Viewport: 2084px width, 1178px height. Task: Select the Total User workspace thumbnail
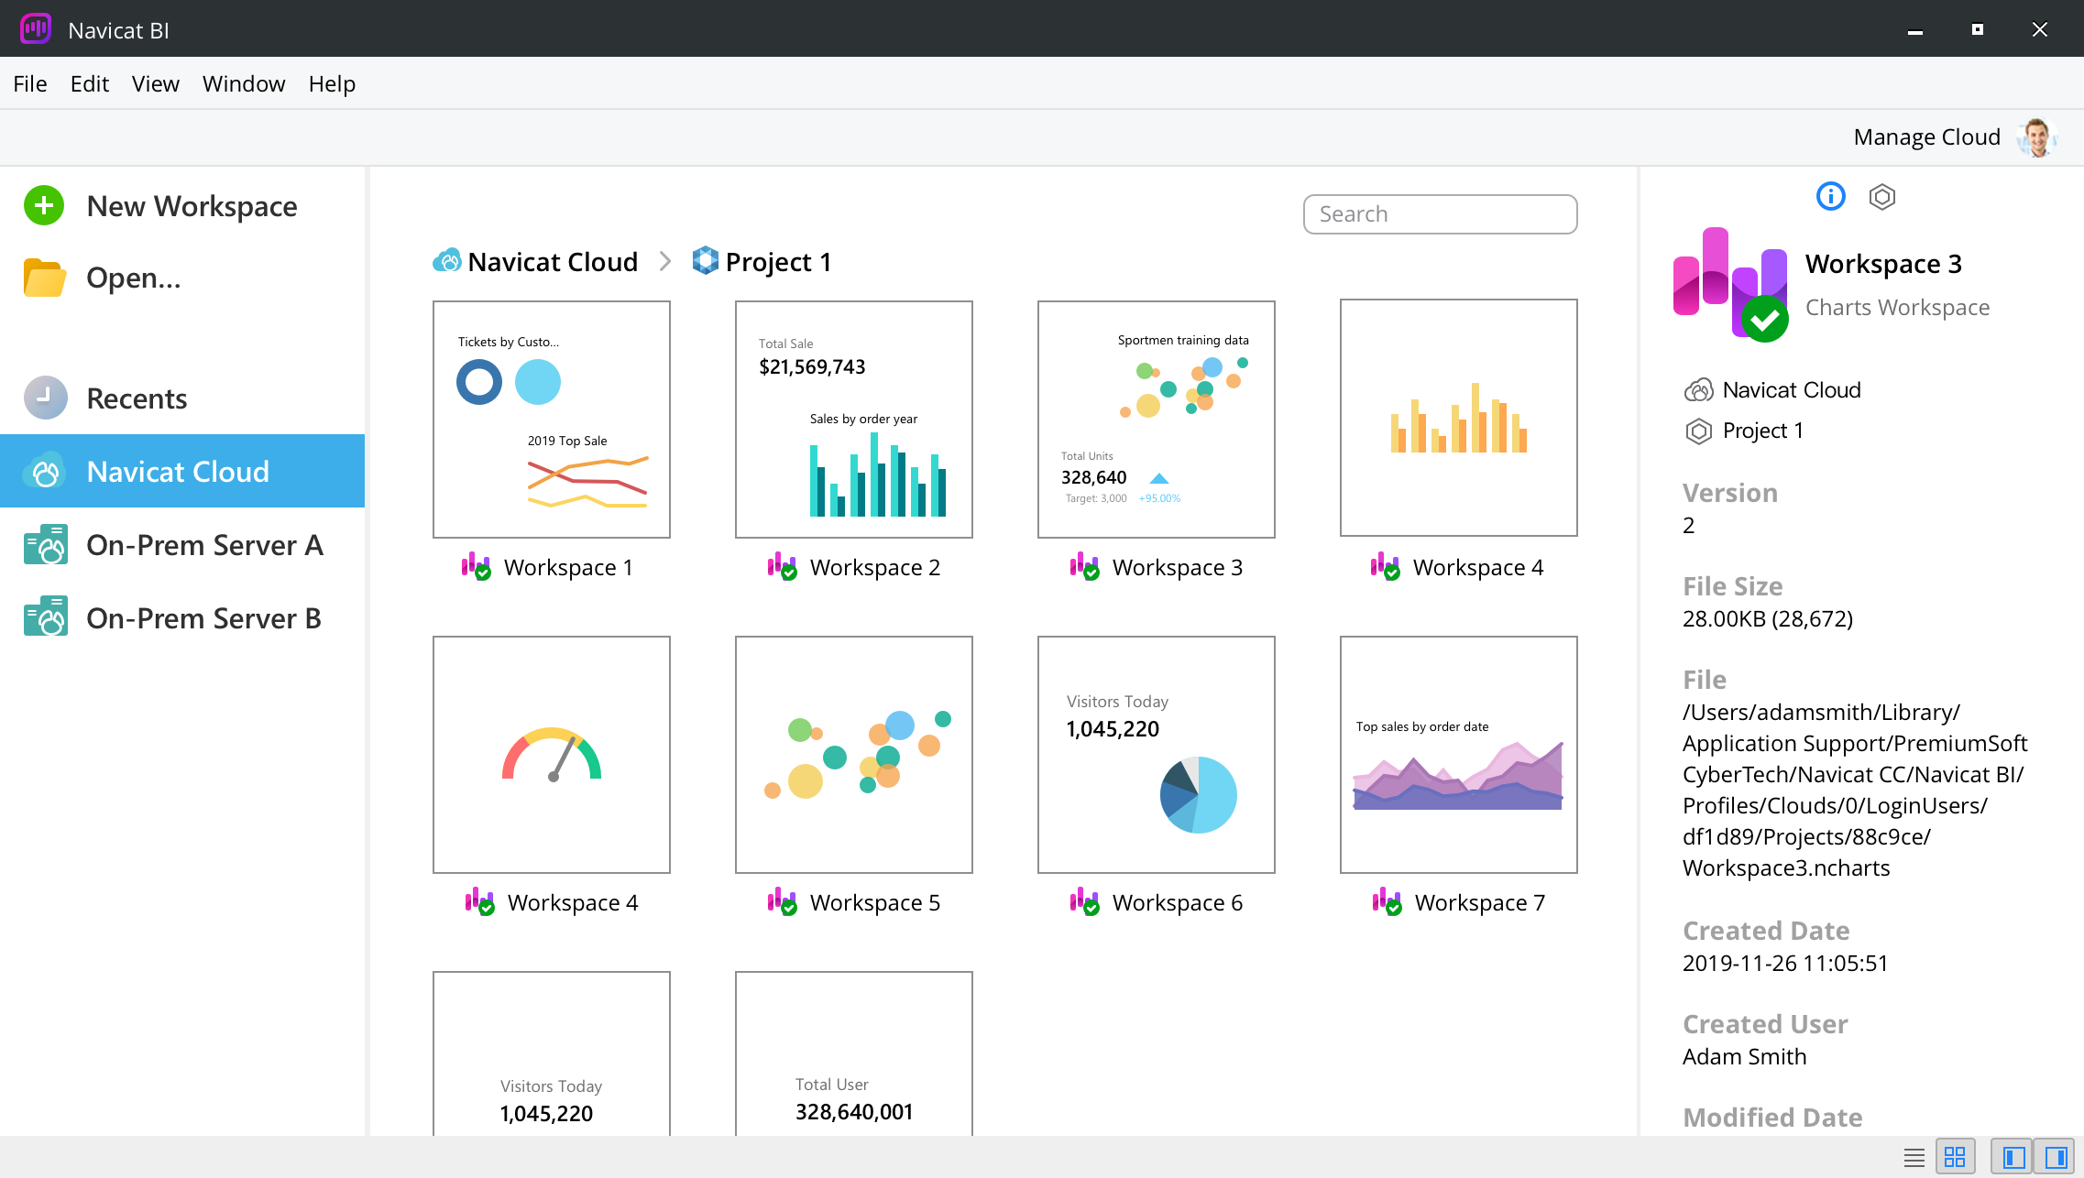pyautogui.click(x=853, y=1053)
